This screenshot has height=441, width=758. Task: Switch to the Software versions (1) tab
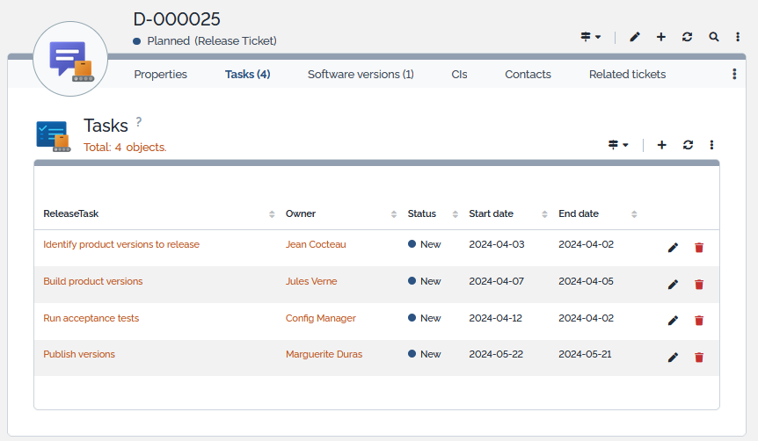point(361,75)
